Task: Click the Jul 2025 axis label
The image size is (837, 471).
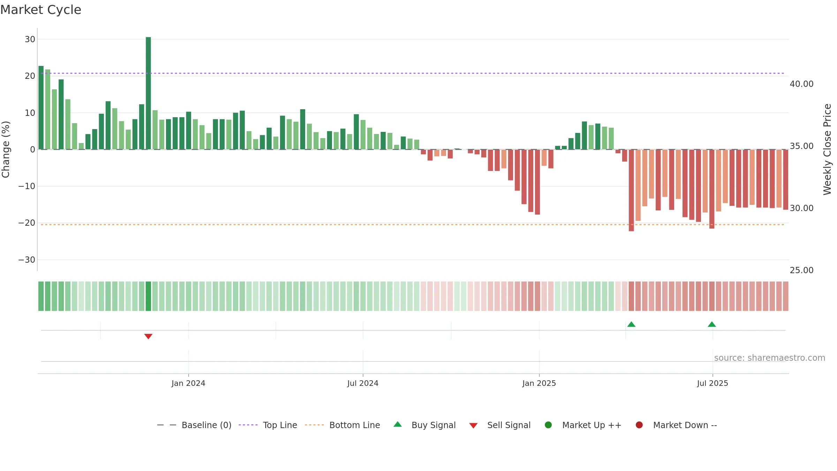Action: (x=712, y=383)
